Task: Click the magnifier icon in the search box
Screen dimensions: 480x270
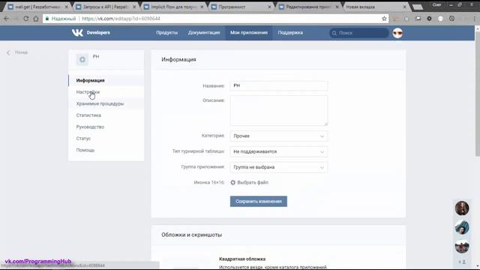Action: pyautogui.click(x=334, y=33)
